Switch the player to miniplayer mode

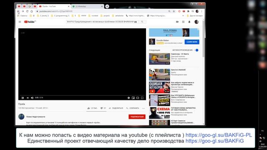(133, 98)
